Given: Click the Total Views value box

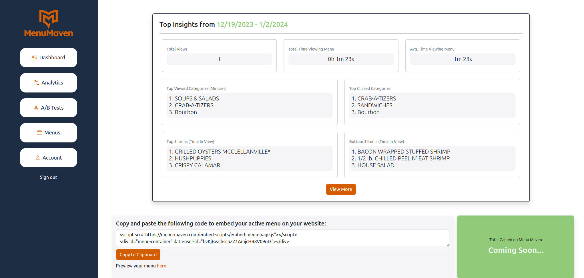Looking at the screenshot, I should tap(219, 59).
